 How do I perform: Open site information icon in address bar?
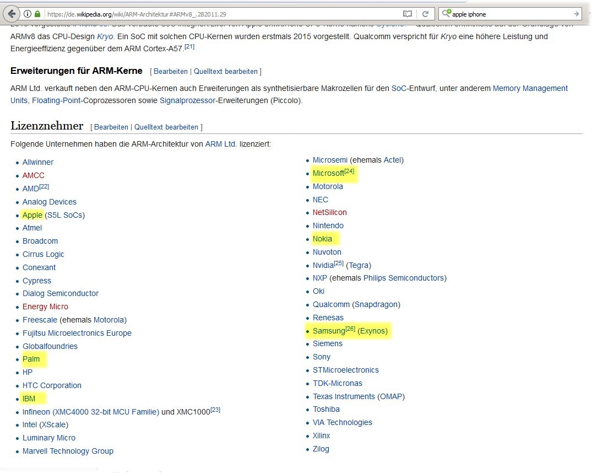[28, 14]
